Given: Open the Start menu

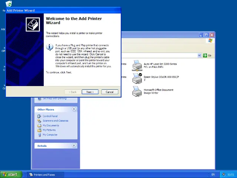Looking at the screenshot, I should 11,175.
